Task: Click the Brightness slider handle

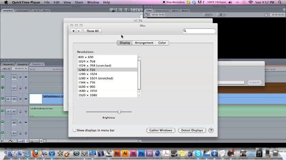Action: coord(119,112)
